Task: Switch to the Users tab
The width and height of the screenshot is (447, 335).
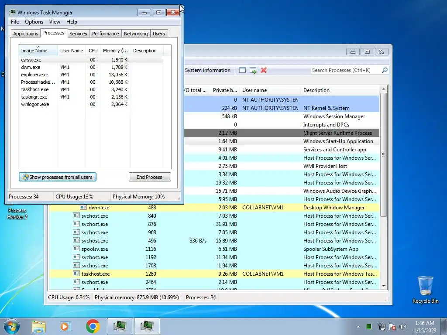Action: pos(159,34)
